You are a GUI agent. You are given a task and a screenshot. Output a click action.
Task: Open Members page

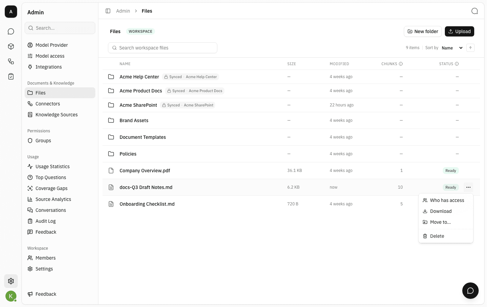pyautogui.click(x=60, y=258)
